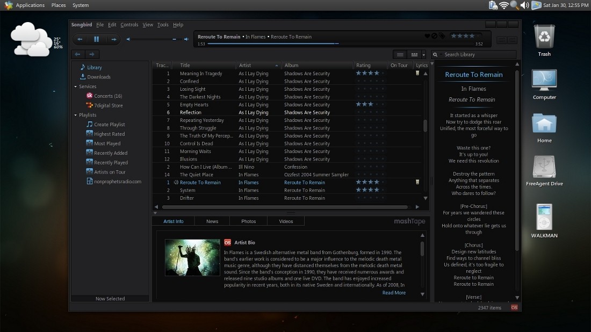
Task: Open Downloads in the sidebar
Action: tap(99, 77)
